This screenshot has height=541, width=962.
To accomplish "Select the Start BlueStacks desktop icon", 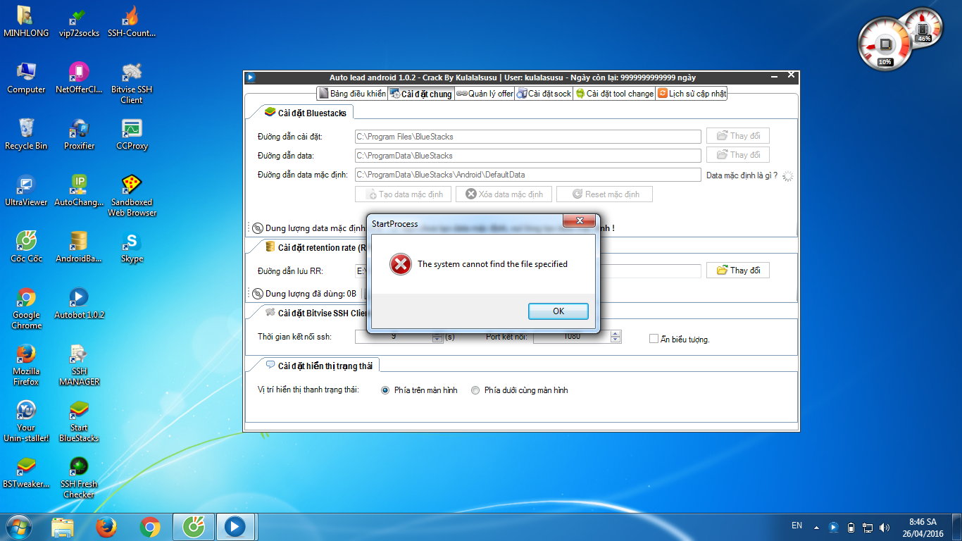I will point(79,421).
